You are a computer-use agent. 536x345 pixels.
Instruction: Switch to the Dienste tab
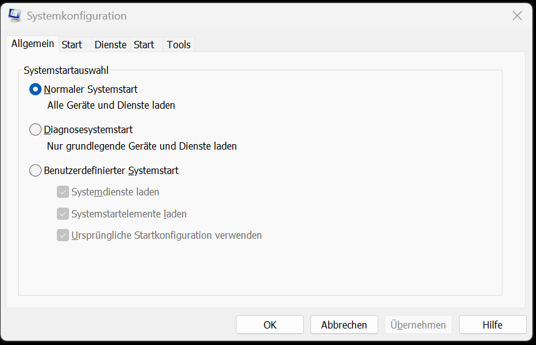tap(111, 45)
